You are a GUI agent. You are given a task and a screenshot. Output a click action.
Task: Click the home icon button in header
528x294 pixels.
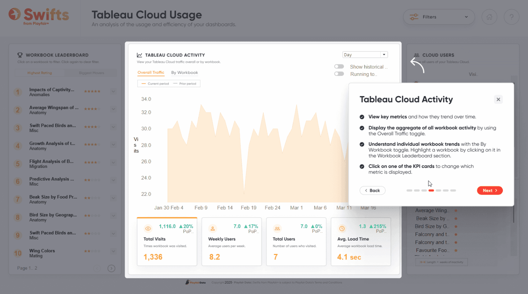pyautogui.click(x=489, y=17)
